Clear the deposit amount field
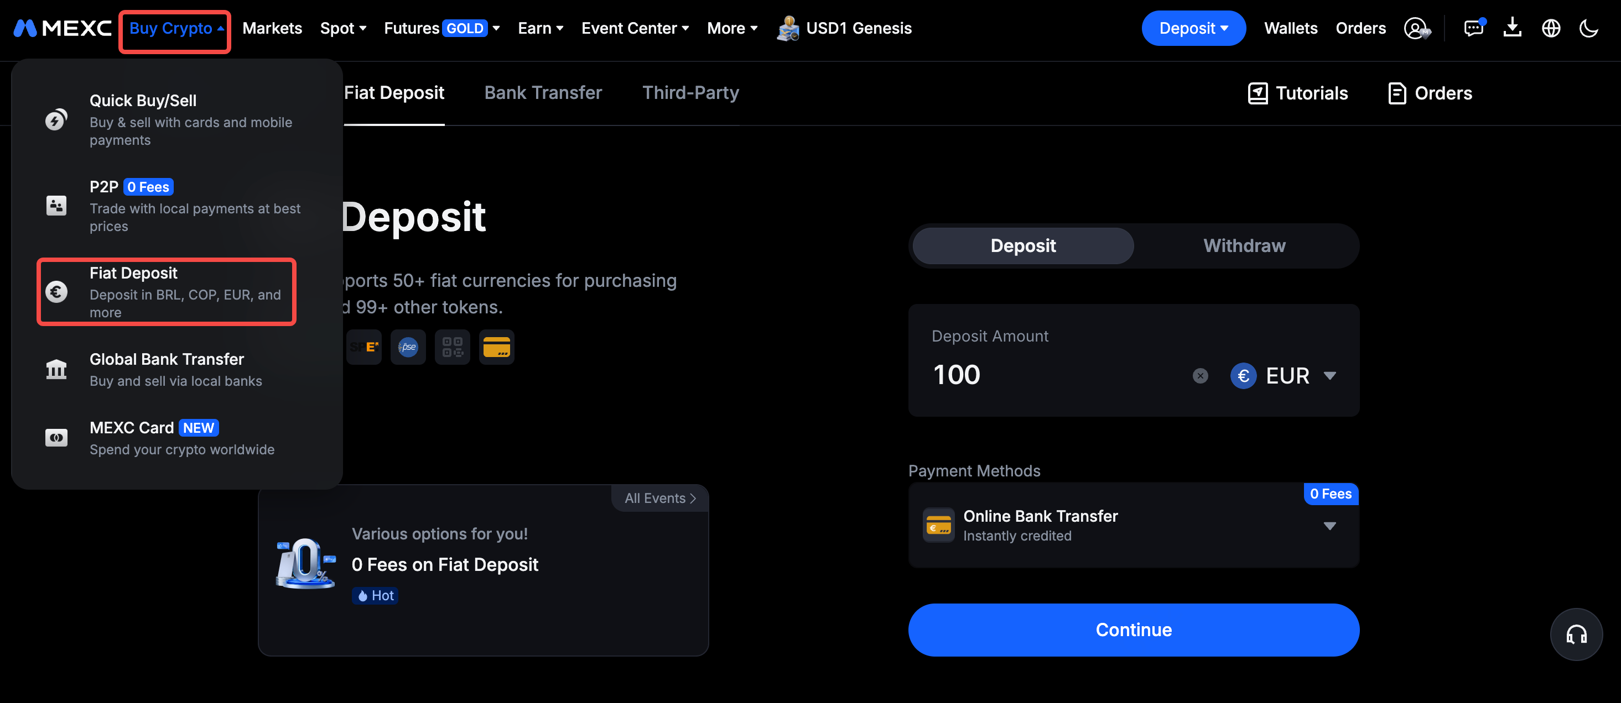Viewport: 1621px width, 703px height. point(1200,376)
